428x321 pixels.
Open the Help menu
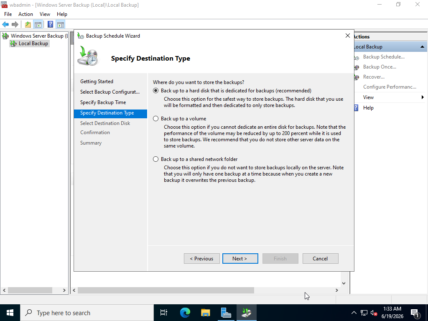pos(62,14)
